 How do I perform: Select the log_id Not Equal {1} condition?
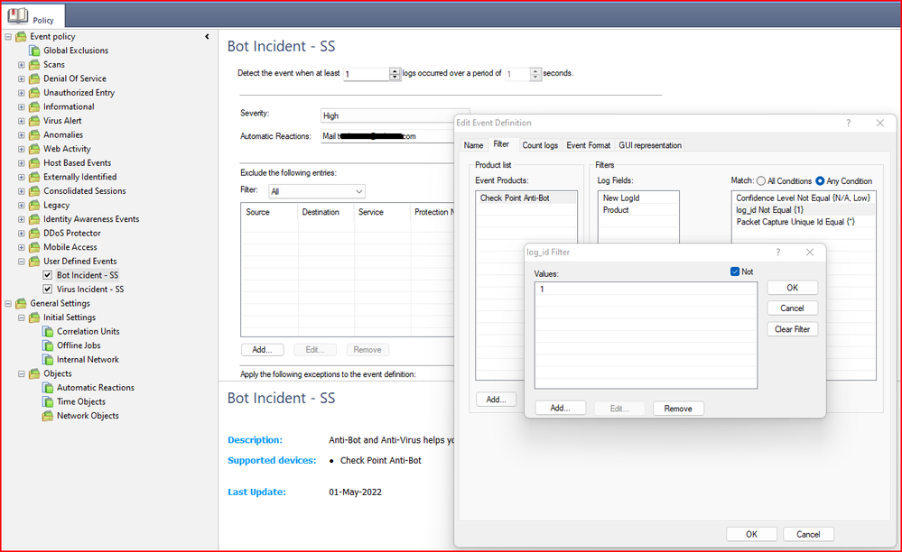(803, 210)
